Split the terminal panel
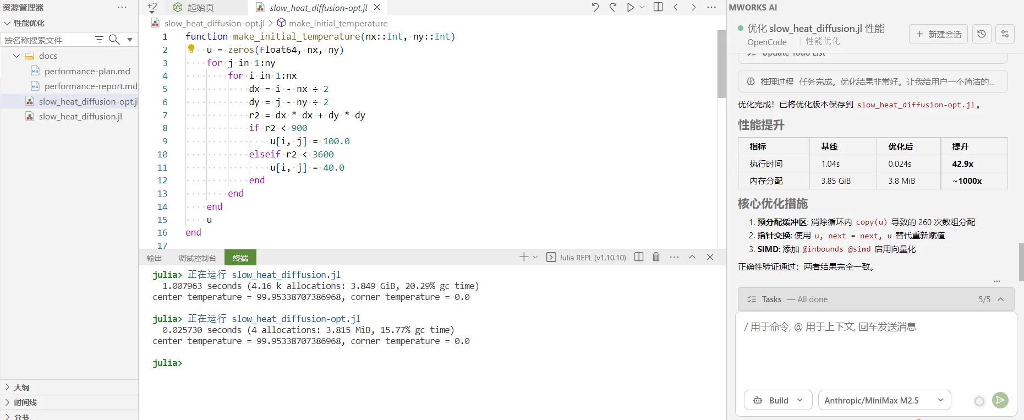The image size is (1024, 420). point(639,257)
